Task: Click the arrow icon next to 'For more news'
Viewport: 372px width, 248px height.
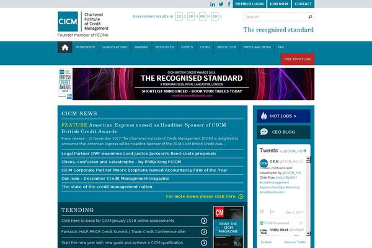Action: tap(241, 197)
